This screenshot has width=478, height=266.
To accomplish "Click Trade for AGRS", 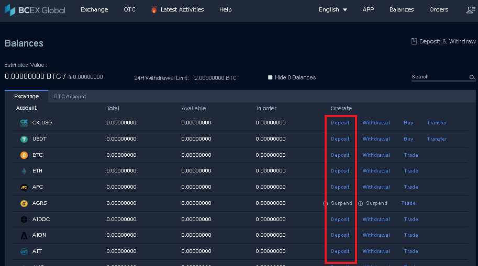I will (x=408, y=203).
